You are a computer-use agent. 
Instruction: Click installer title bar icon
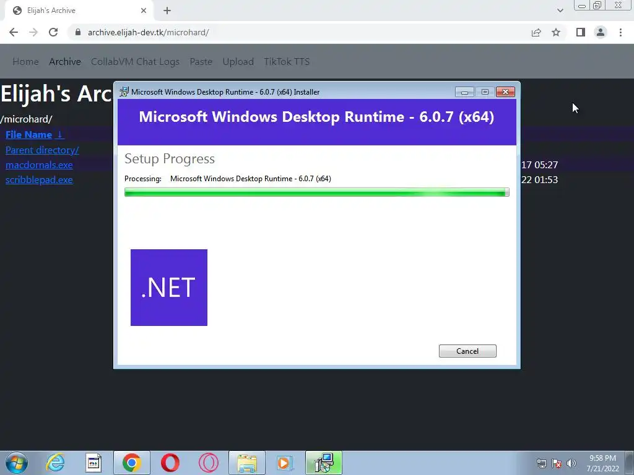coord(124,92)
